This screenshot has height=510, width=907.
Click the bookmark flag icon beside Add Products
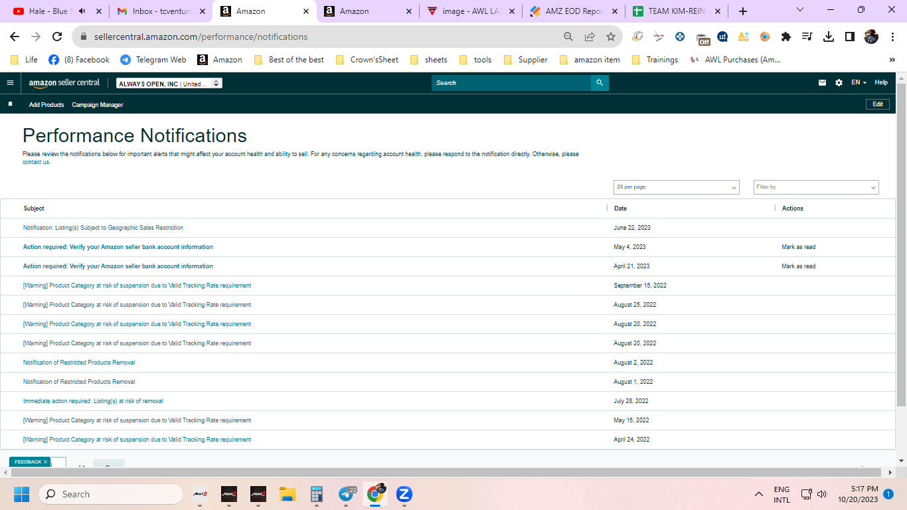click(x=10, y=104)
